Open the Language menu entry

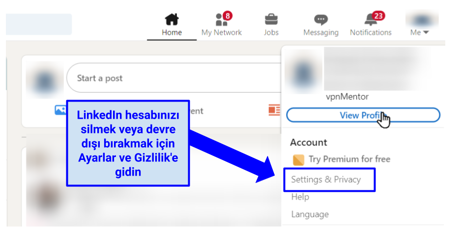click(x=310, y=214)
